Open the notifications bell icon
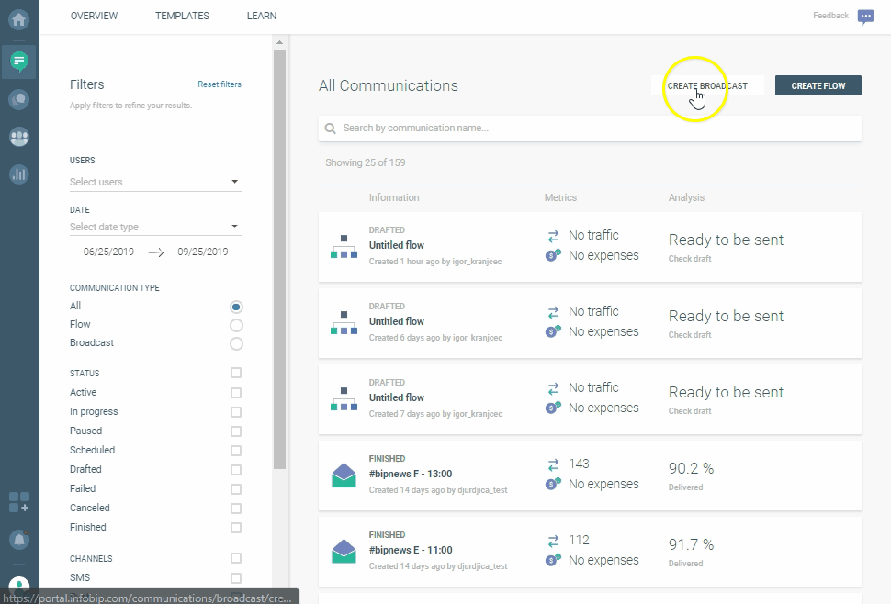 pos(18,539)
